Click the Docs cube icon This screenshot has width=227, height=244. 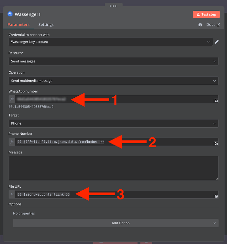click(x=200, y=25)
